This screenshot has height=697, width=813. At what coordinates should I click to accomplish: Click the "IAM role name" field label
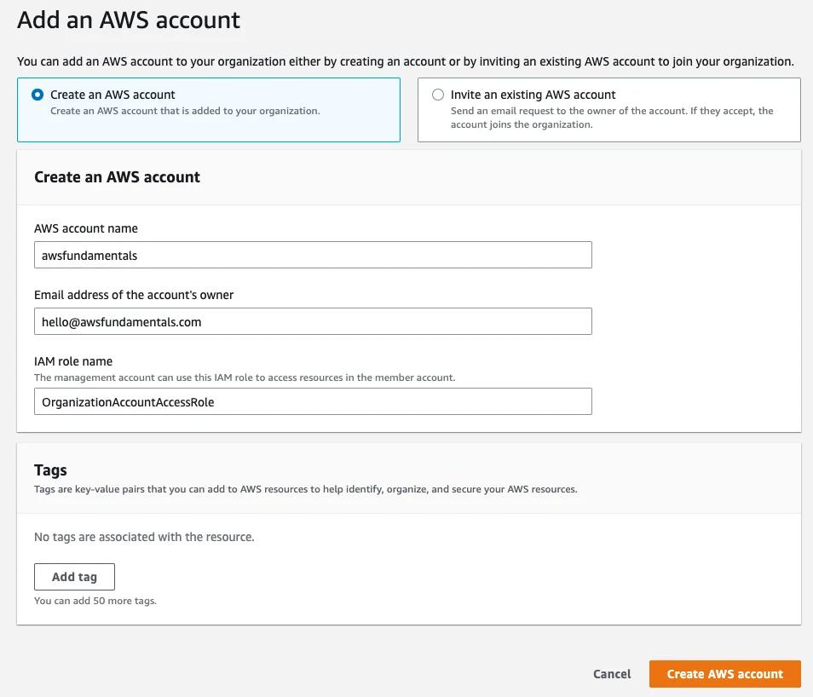coord(73,361)
